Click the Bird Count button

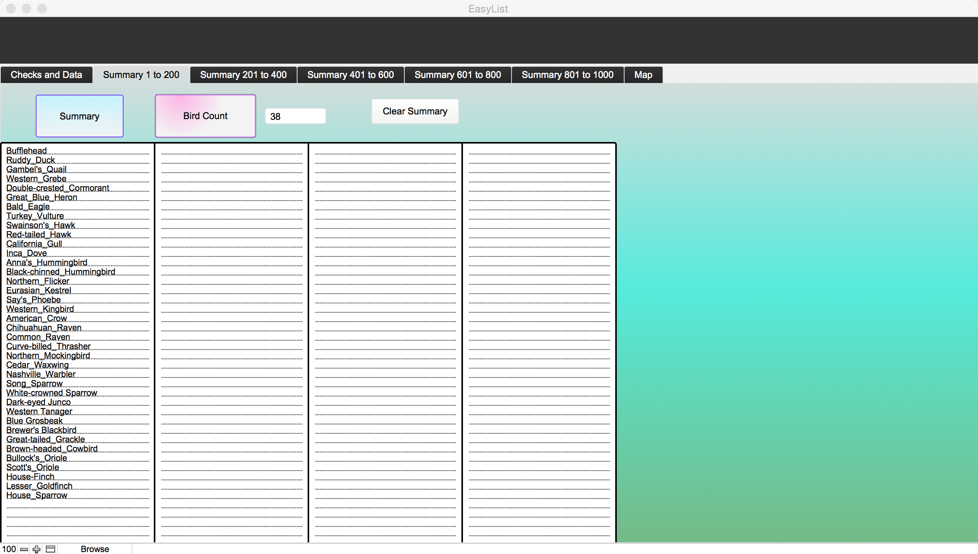point(205,116)
